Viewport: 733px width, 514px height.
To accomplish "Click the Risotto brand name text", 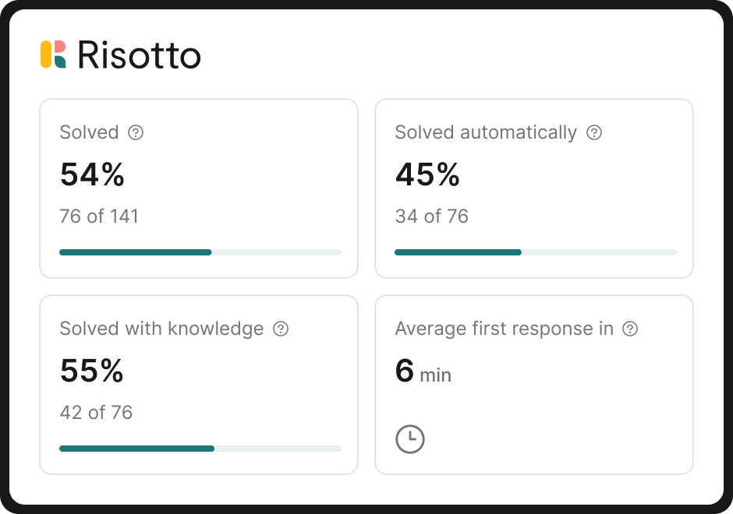I will tap(139, 55).
